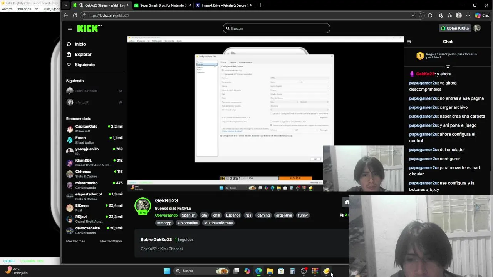Open the Ver menu in Citra window

(x=37, y=9)
